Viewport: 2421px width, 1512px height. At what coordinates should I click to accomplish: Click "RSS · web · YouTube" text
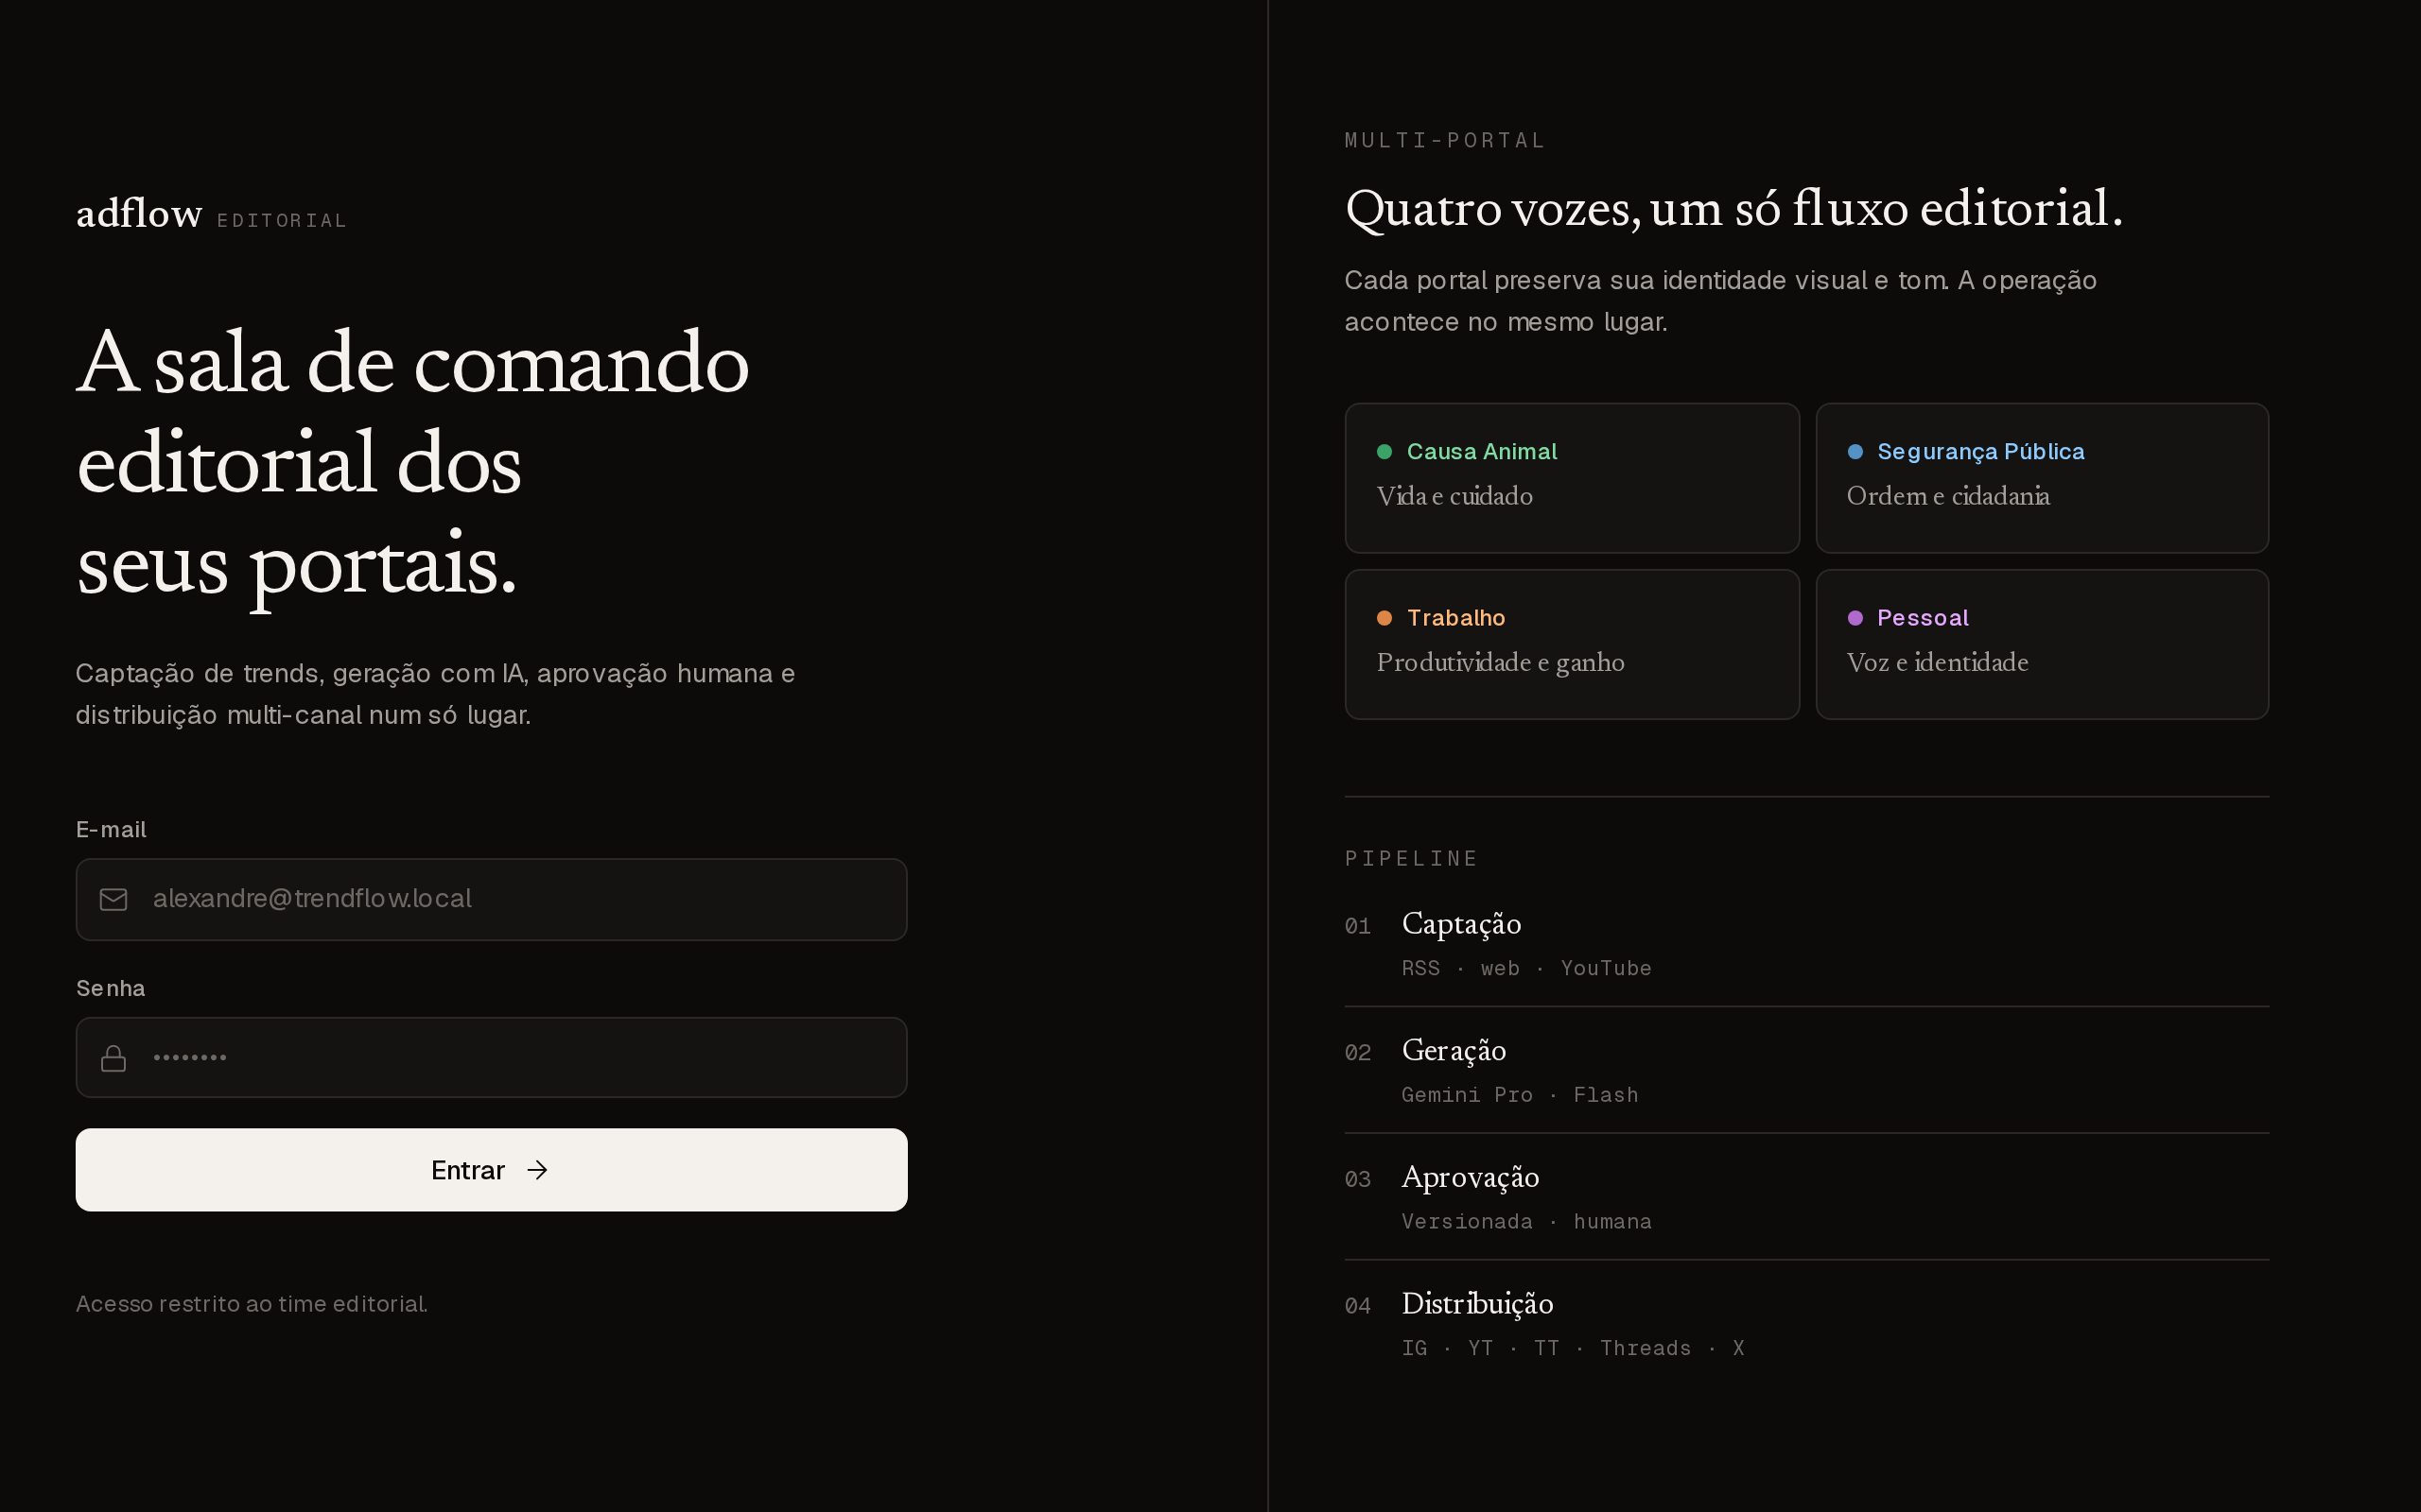1526,968
